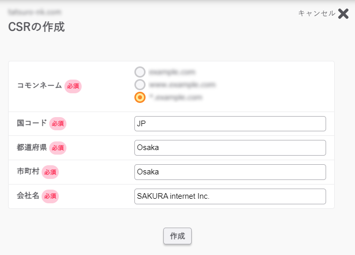This screenshot has height=255, width=355.
Task: Click the コモンネーム row label
Action: [x=40, y=86]
